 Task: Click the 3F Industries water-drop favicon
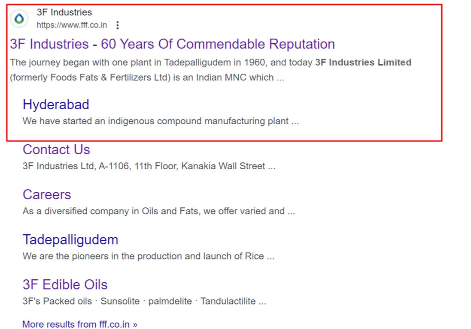(x=19, y=18)
